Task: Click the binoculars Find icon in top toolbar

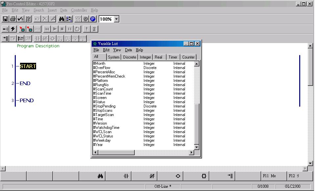Action: pos(61,19)
